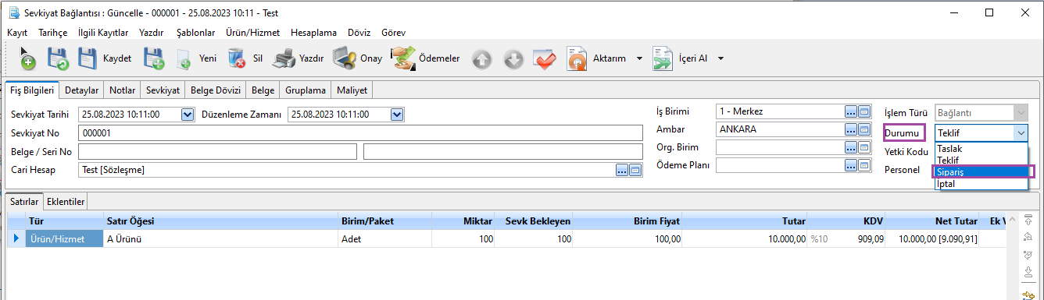This screenshot has width=1044, height=300.
Task: Expand the Aktarım dropdown arrow
Action: tap(639, 58)
